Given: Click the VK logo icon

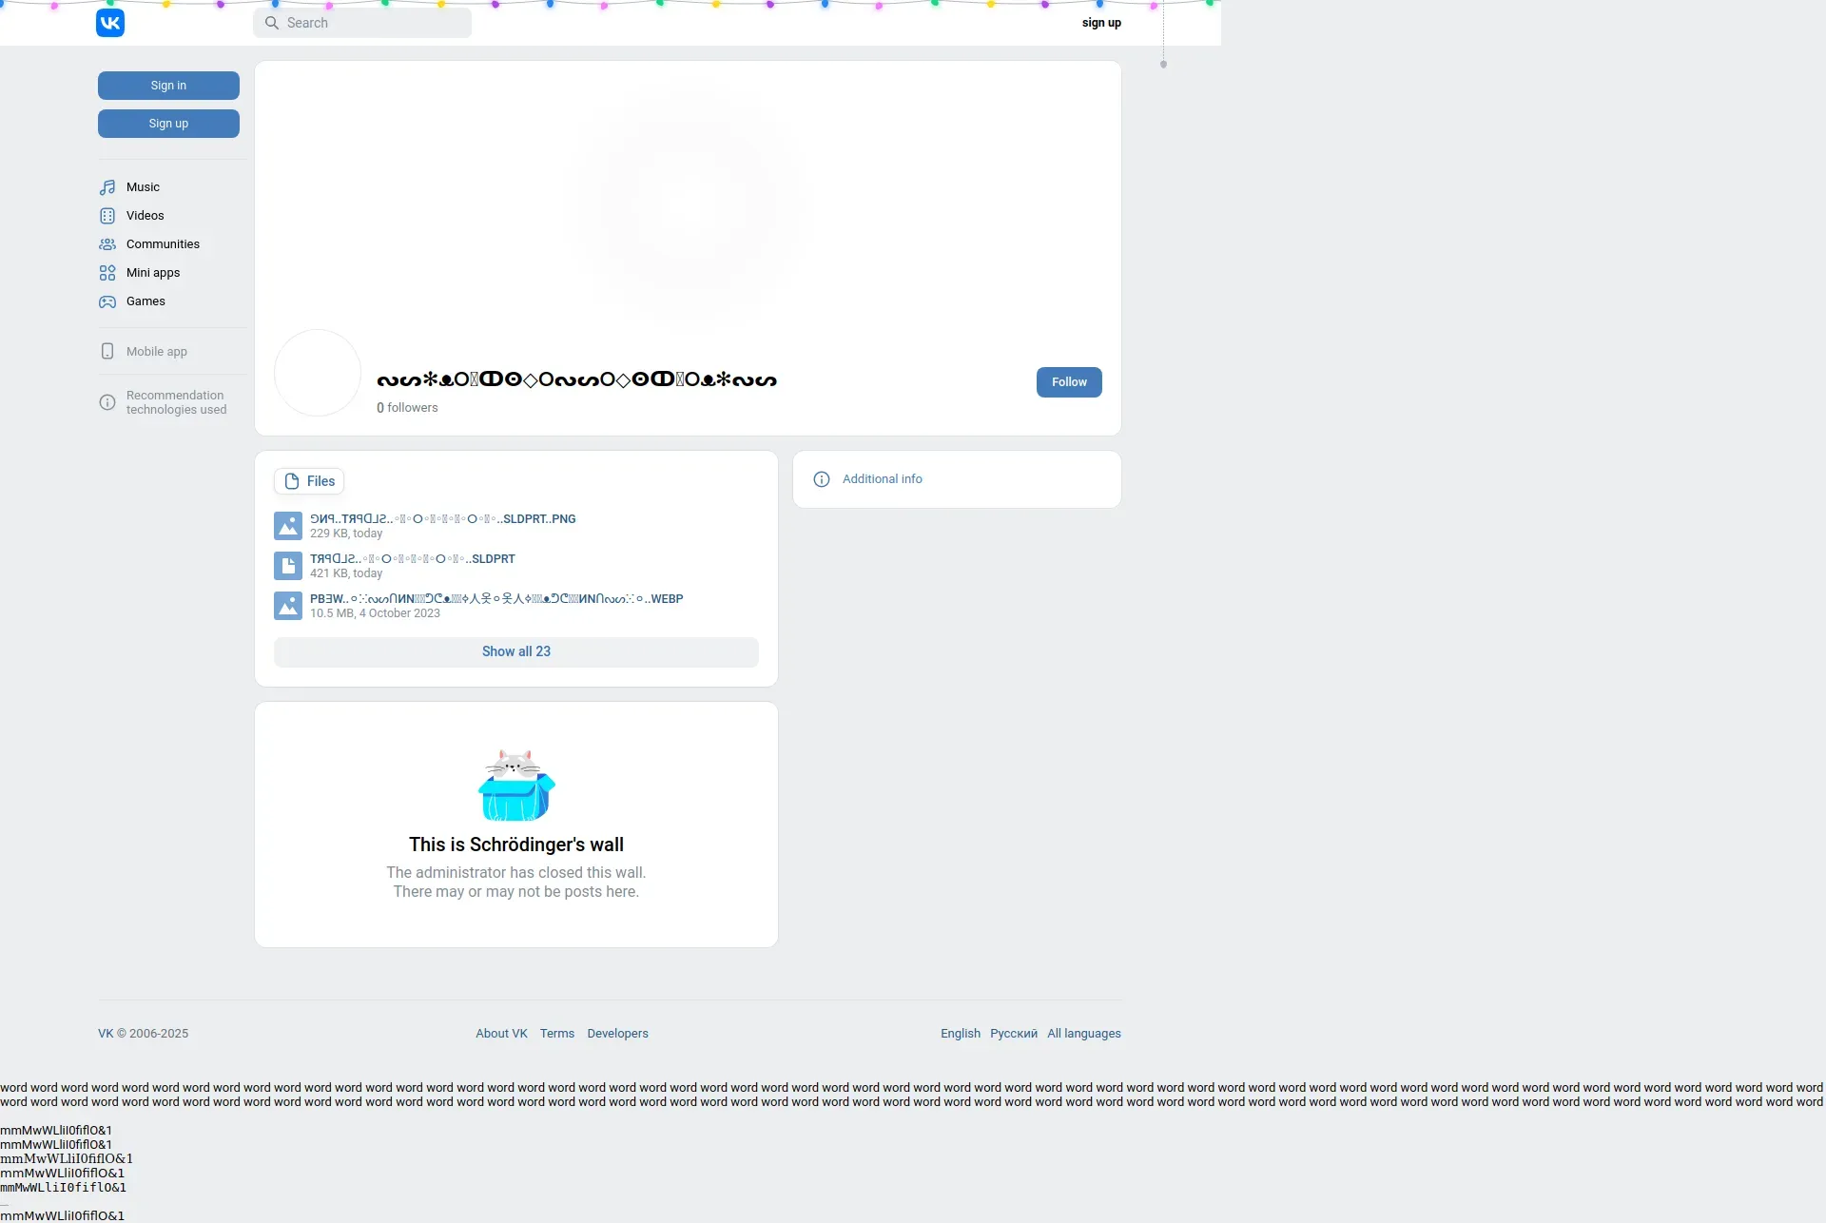Looking at the screenshot, I should point(110,23).
